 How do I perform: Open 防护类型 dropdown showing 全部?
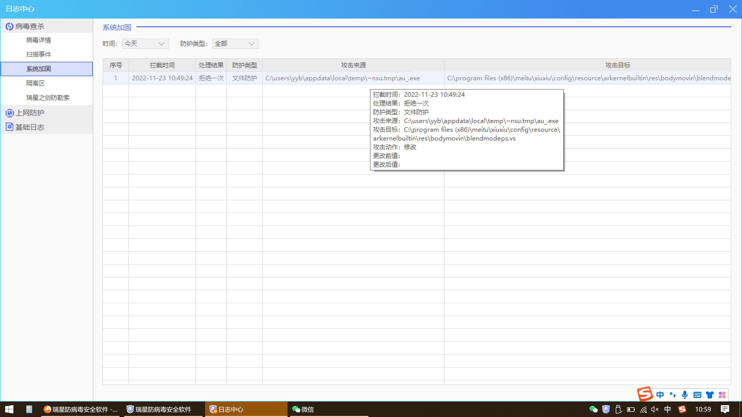tap(235, 44)
